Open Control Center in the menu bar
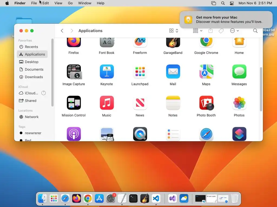This screenshot has width=277, height=207. click(x=232, y=3)
